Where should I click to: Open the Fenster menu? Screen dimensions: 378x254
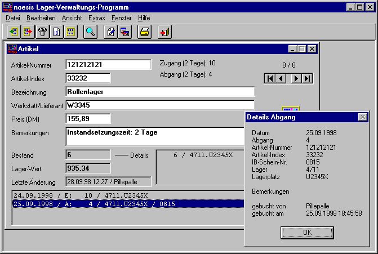(x=122, y=18)
